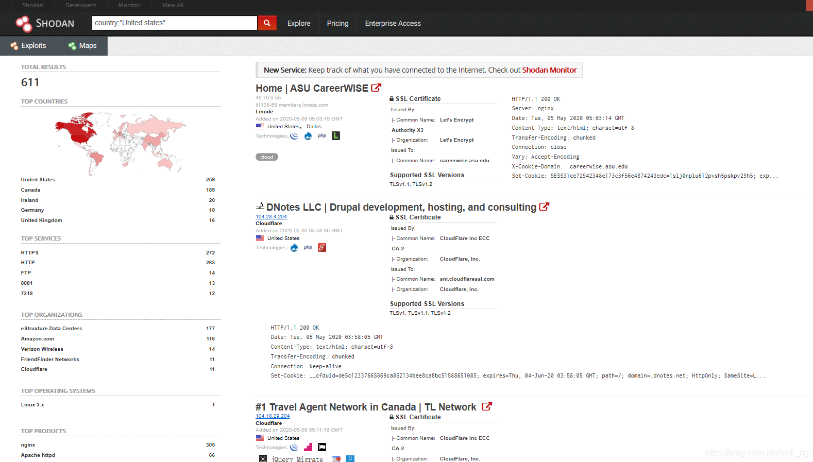Click PHP icon in ASU CareerWISE technologies
813x462 pixels.
click(x=322, y=136)
